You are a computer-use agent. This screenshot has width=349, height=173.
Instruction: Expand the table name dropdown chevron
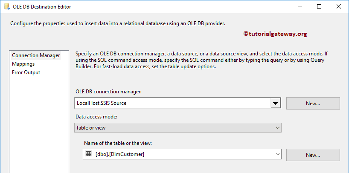click(x=277, y=154)
